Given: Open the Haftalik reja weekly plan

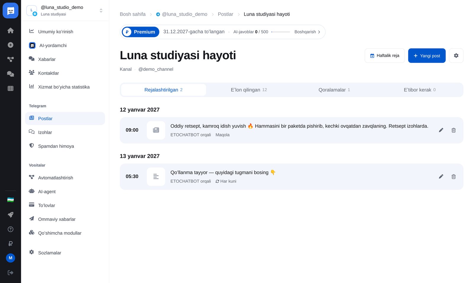Looking at the screenshot, I should coord(385,56).
